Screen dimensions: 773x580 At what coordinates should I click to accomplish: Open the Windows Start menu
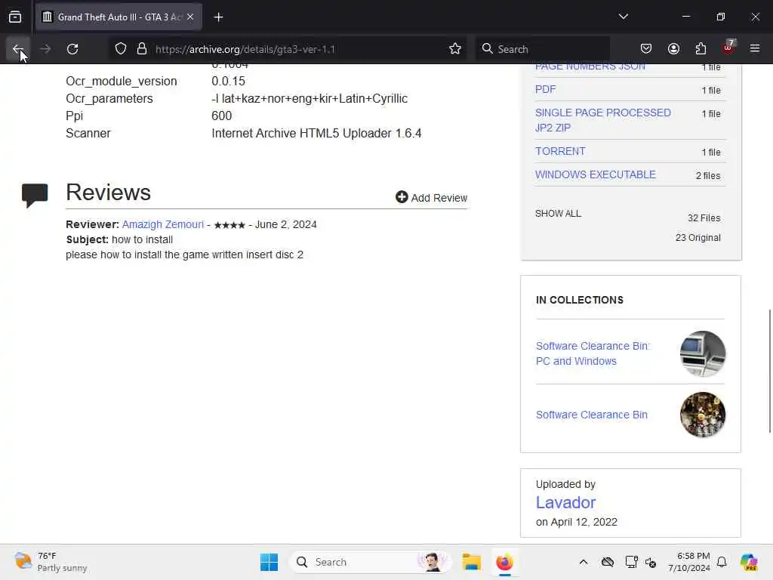[269, 562]
